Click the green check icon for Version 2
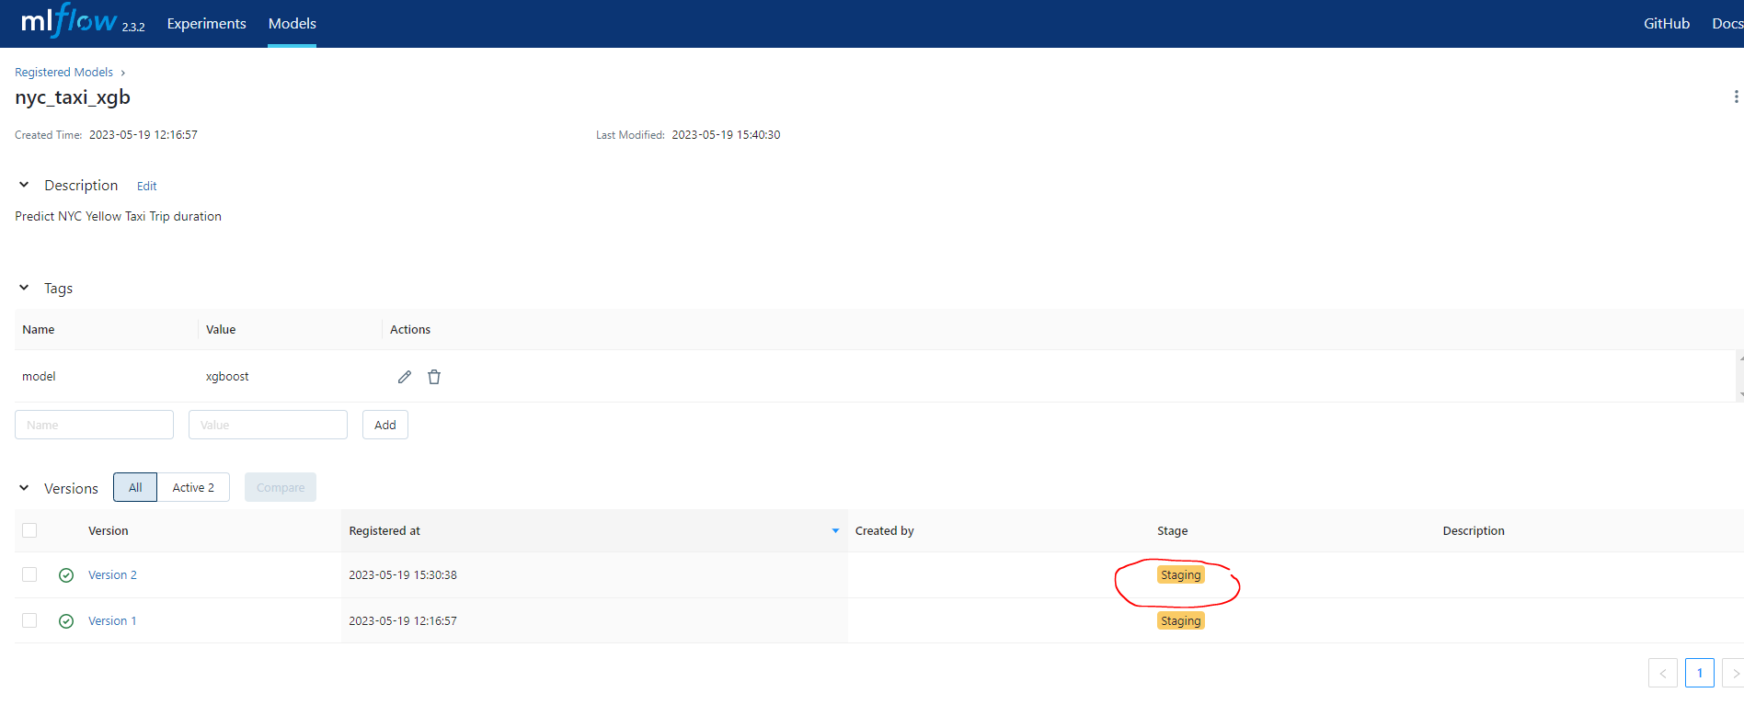 click(66, 575)
